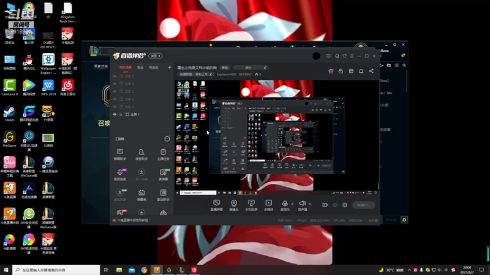Click the record video icon beside settings
The height and width of the screenshot is (275, 490).
tap(325, 205)
